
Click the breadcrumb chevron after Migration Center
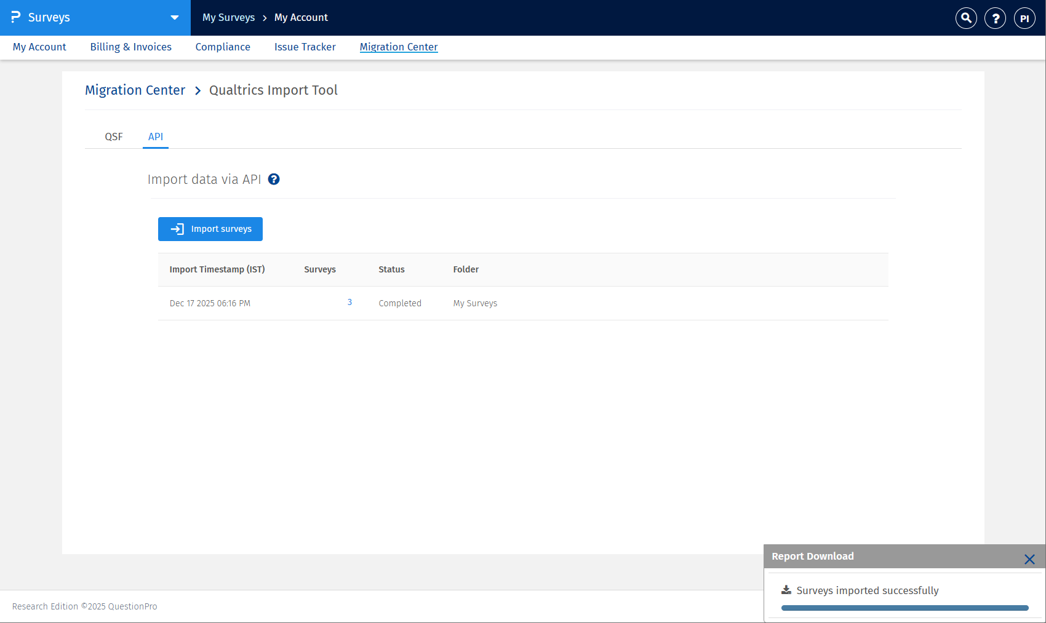[198, 91]
